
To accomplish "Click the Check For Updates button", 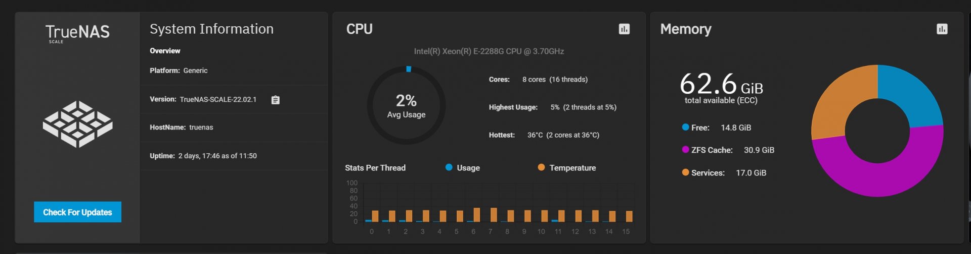I will [77, 212].
